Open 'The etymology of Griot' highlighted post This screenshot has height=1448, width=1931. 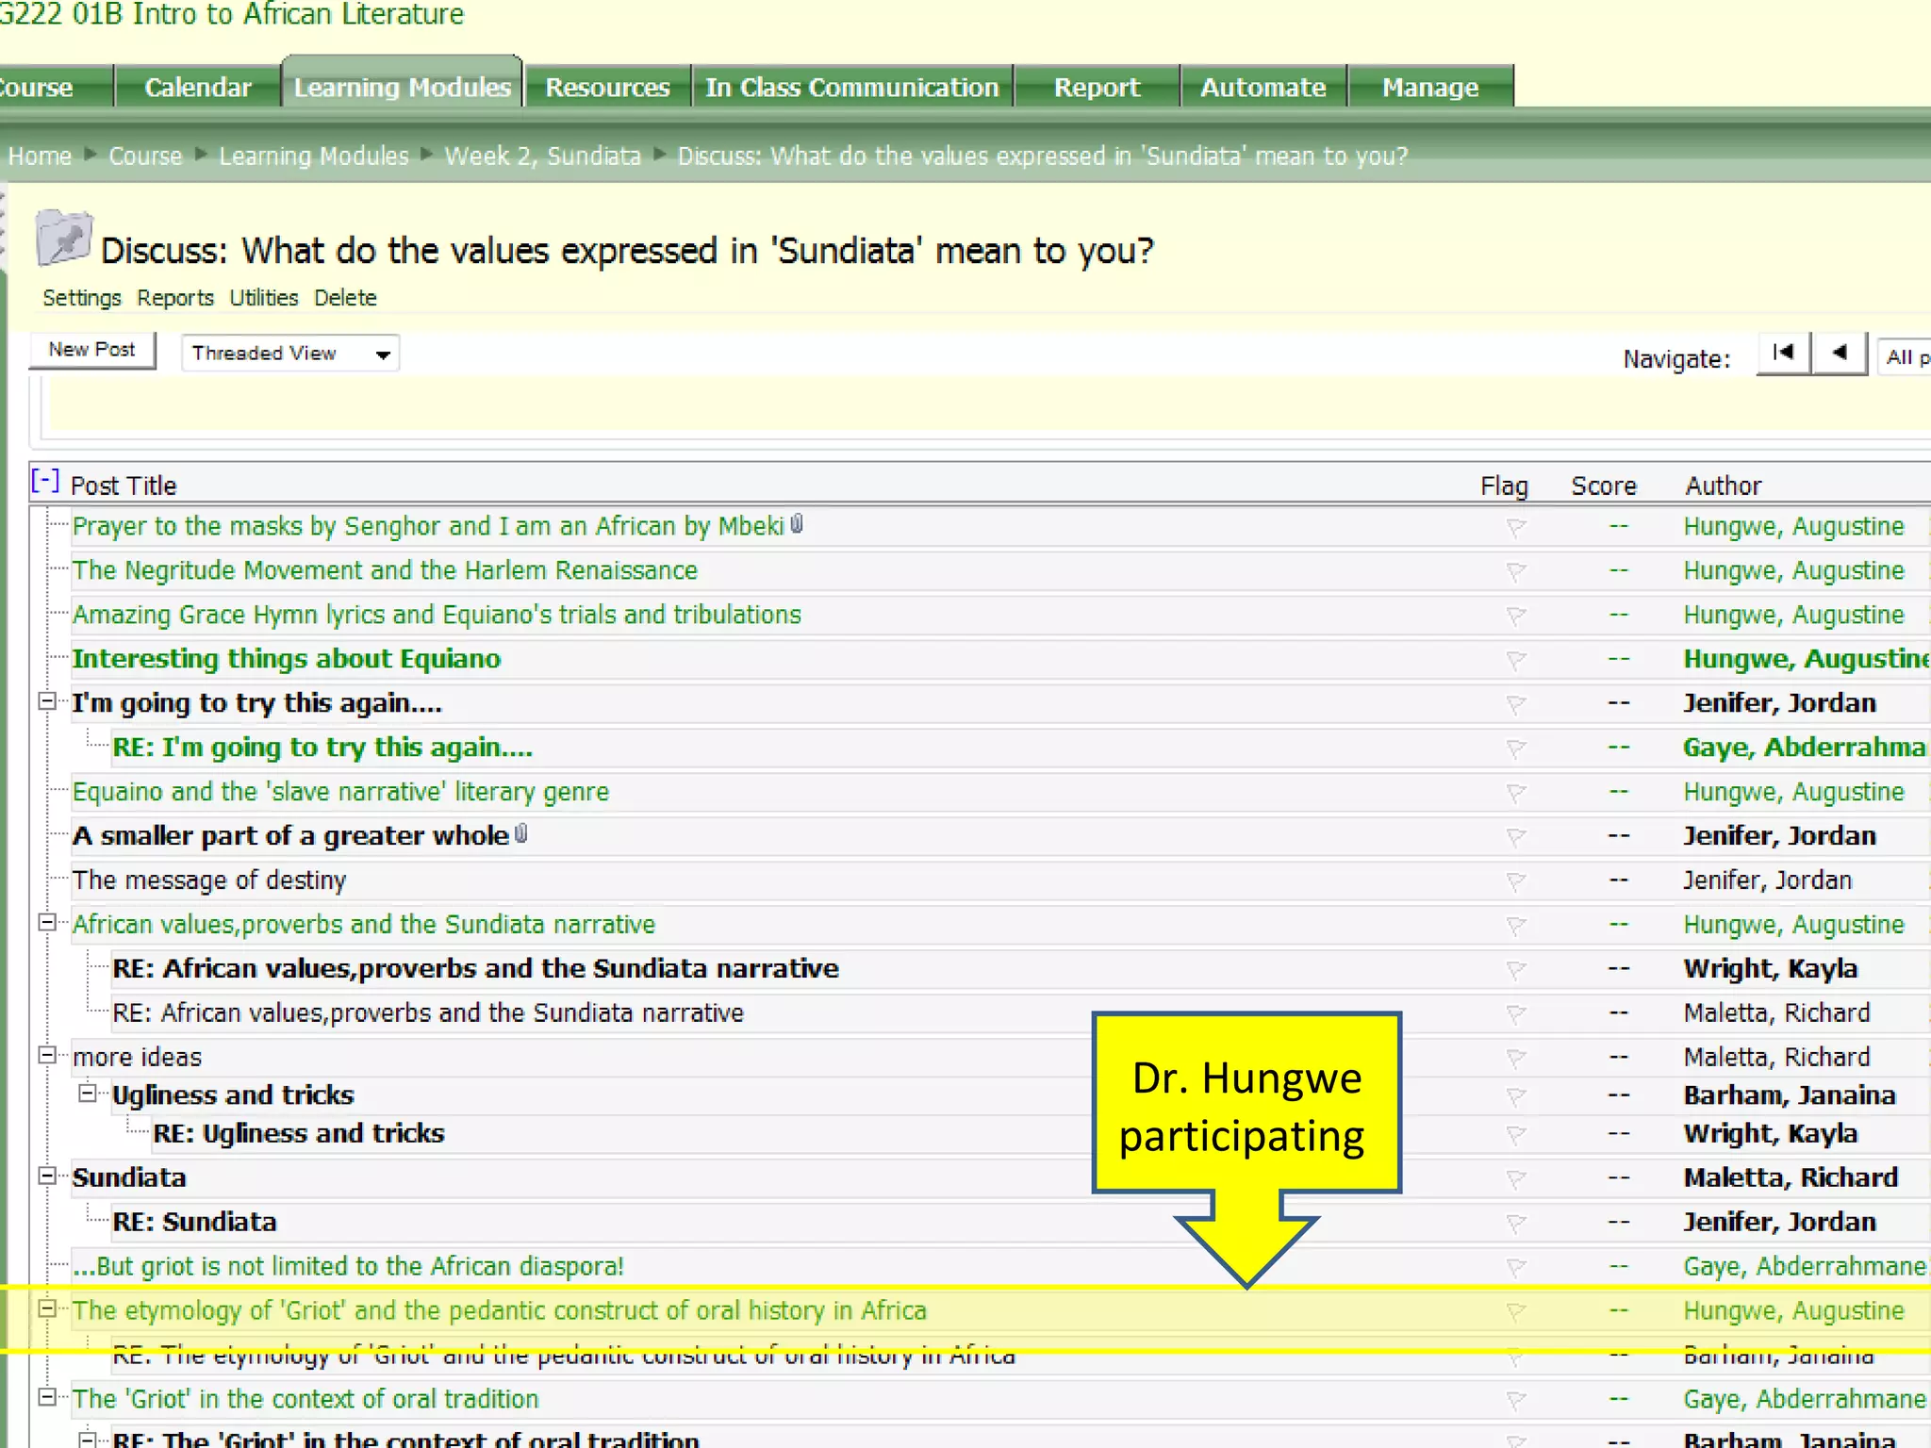tap(499, 1310)
